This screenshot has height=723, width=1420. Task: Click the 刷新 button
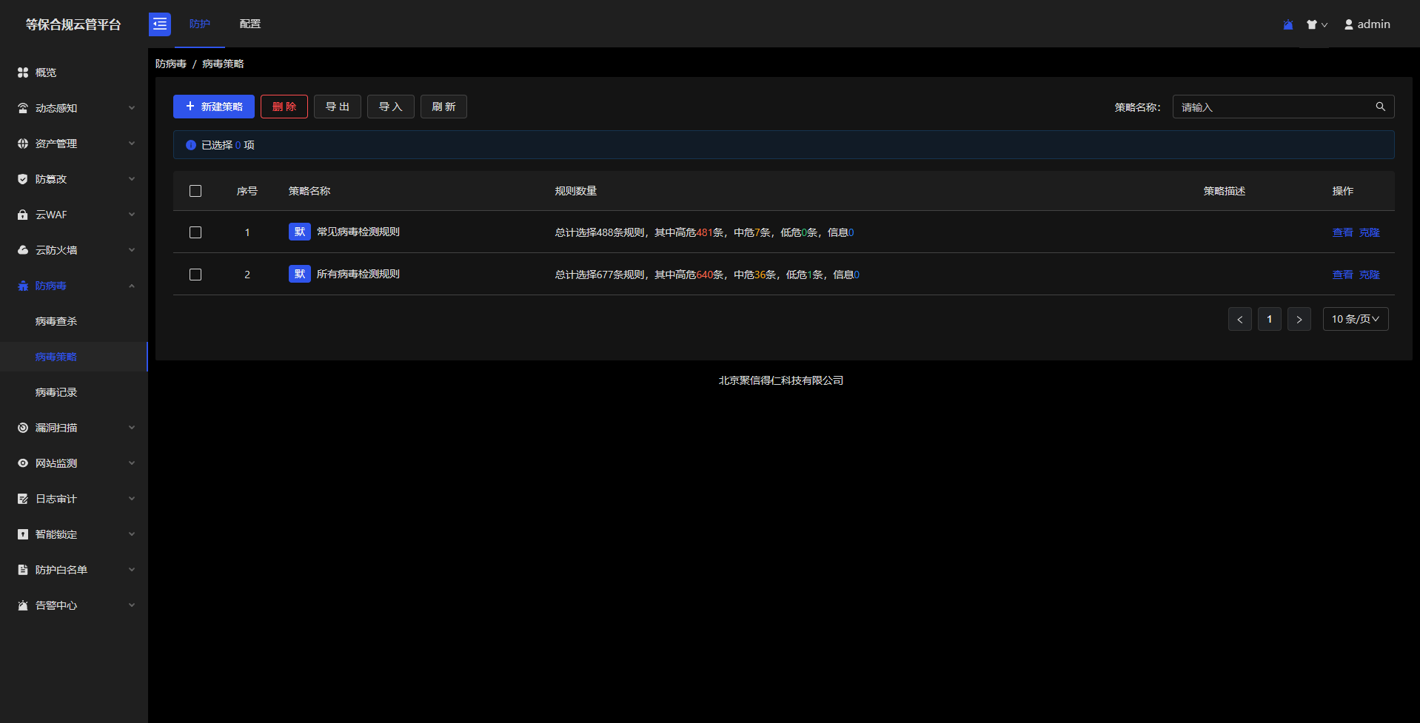pyautogui.click(x=443, y=107)
